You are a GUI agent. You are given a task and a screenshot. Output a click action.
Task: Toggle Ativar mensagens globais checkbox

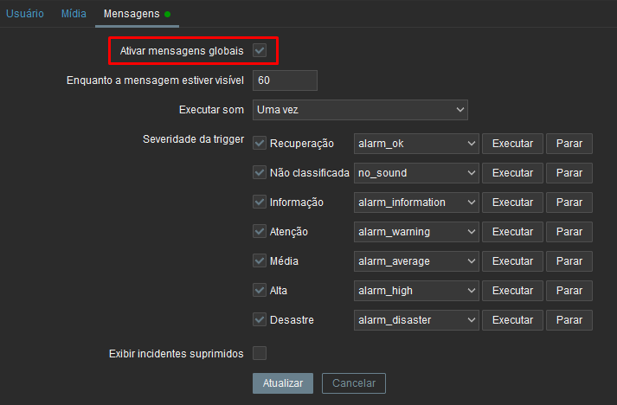point(260,50)
